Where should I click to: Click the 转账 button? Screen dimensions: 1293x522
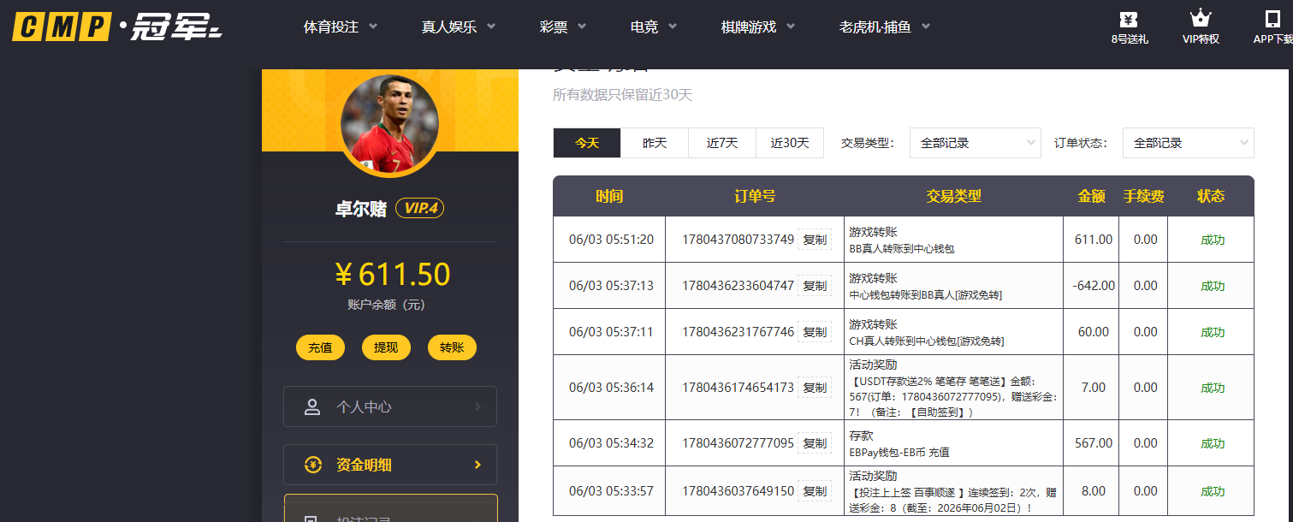(452, 347)
